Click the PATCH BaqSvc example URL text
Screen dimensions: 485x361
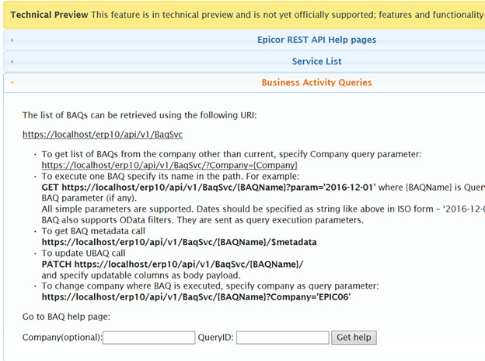(x=173, y=264)
